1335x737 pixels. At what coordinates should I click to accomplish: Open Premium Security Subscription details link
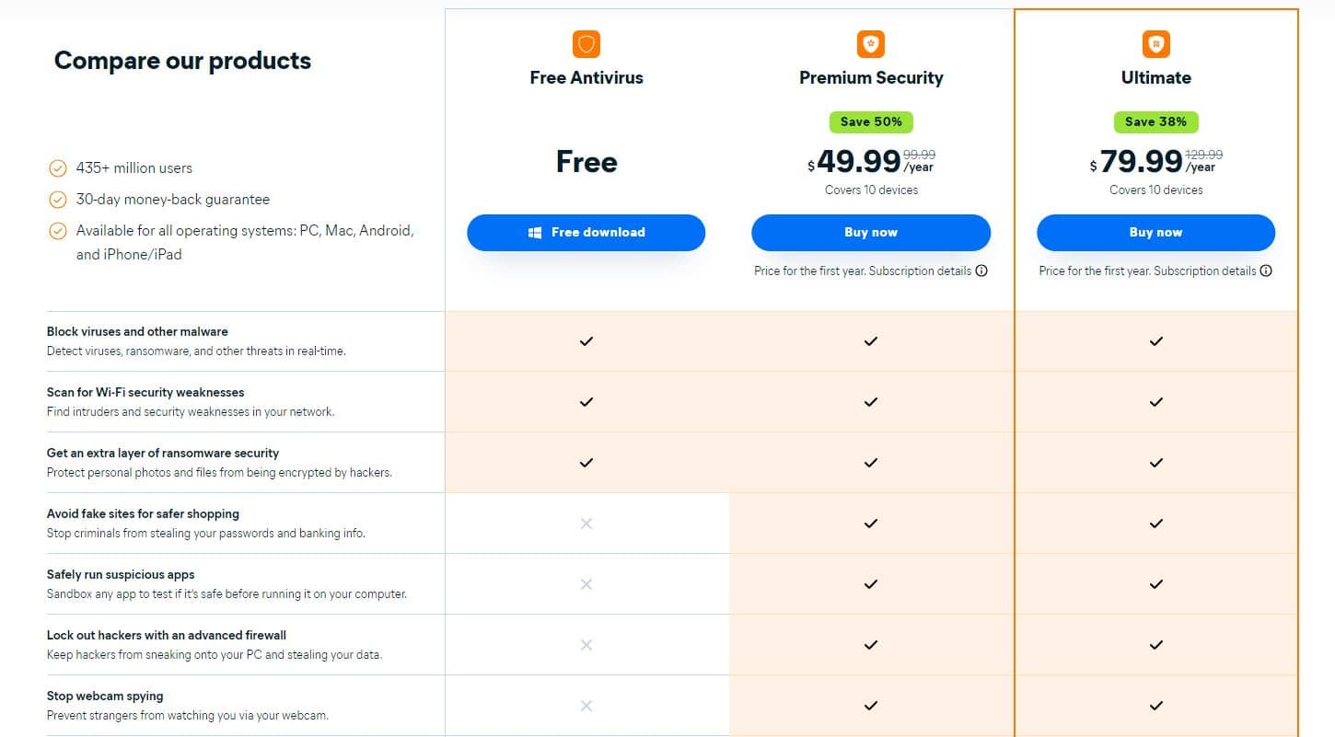[x=920, y=271]
